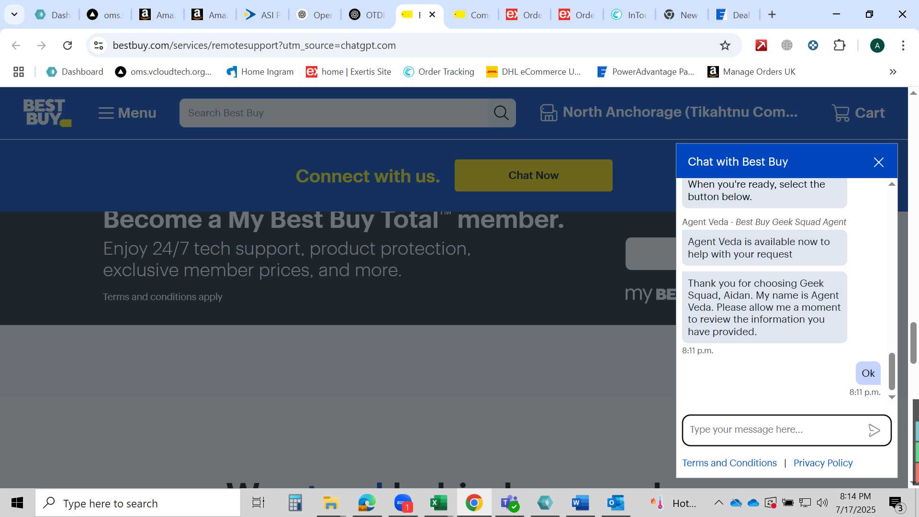Open File Explorer from taskbar
The image size is (919, 517).
click(x=331, y=503)
